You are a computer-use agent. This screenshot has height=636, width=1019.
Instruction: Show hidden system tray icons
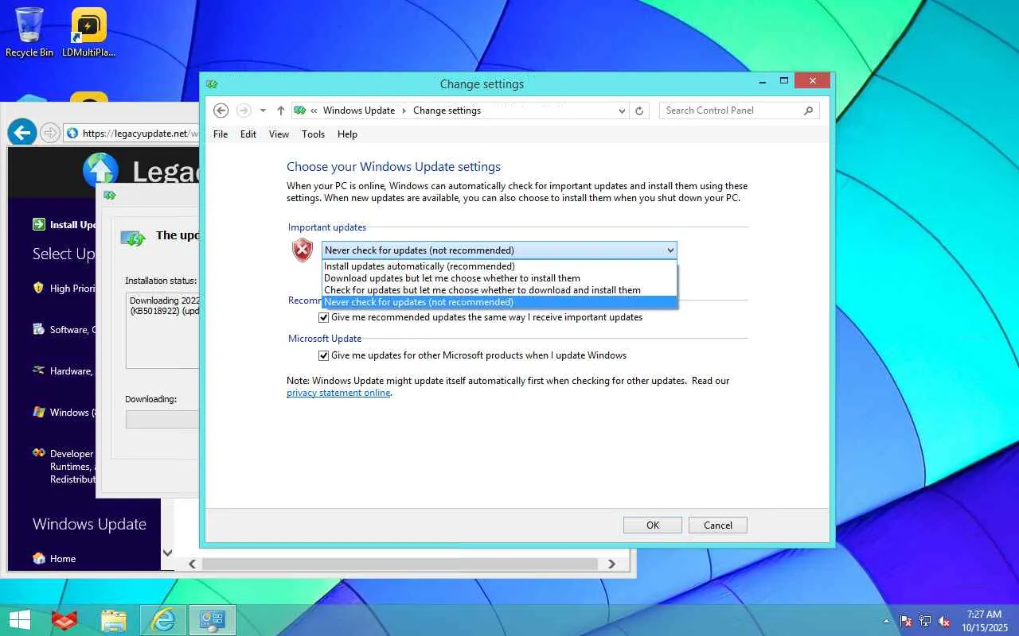point(887,621)
